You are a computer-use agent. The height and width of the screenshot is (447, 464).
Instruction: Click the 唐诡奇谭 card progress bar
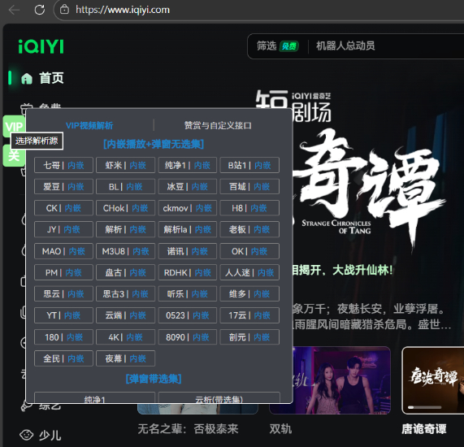[424, 407]
